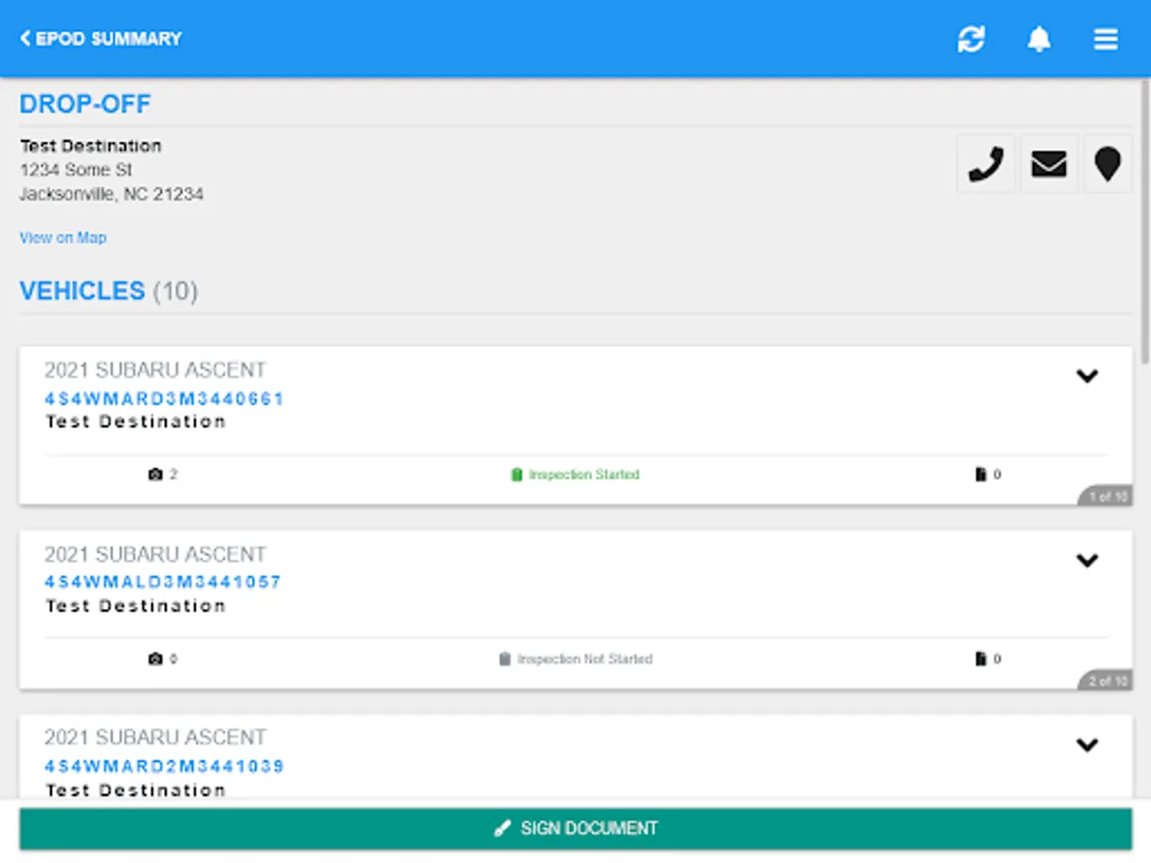This screenshot has width=1151, height=863.
Task: Open the email envelope icon
Action: click(x=1048, y=163)
